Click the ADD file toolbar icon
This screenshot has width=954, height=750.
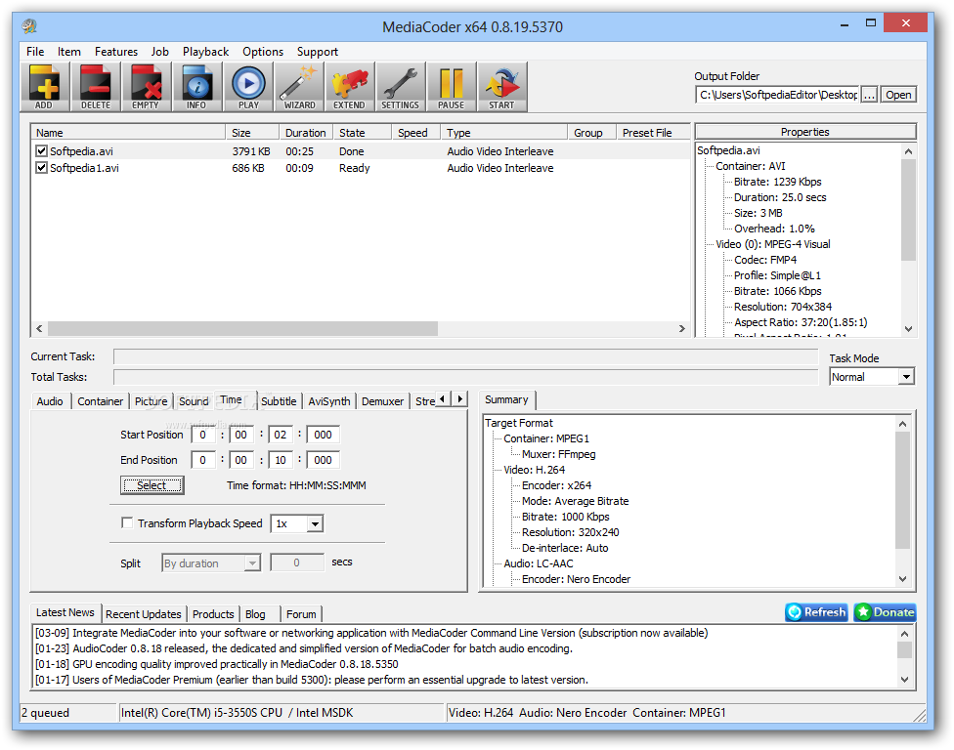pos(44,87)
